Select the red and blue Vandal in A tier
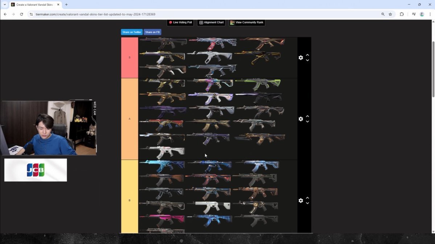Viewport: 435px width, 244px height. (x=161, y=125)
